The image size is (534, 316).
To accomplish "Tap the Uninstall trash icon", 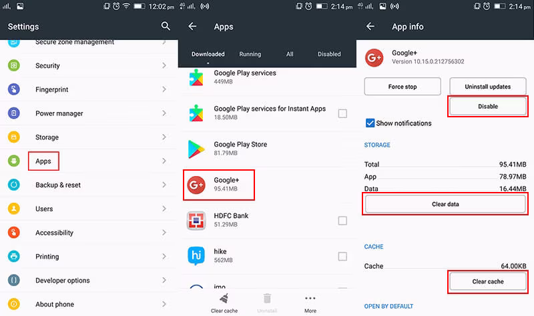I will point(267,299).
